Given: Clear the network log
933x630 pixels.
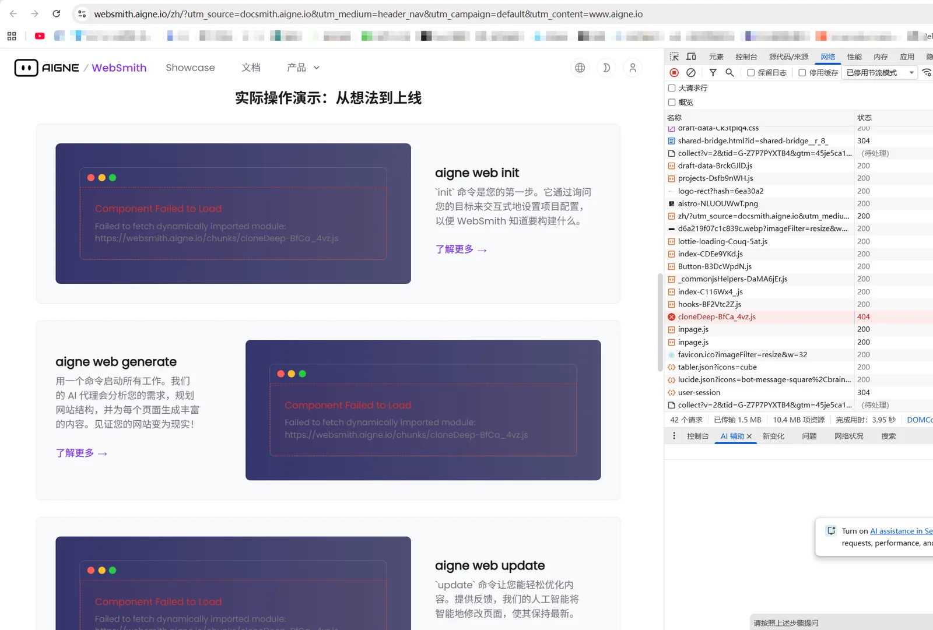Looking at the screenshot, I should 691,73.
